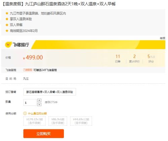Choose the 醉石香眠套房 package option
Viewport: 168px width, 141px height.
pyautogui.click(x=50, y=92)
